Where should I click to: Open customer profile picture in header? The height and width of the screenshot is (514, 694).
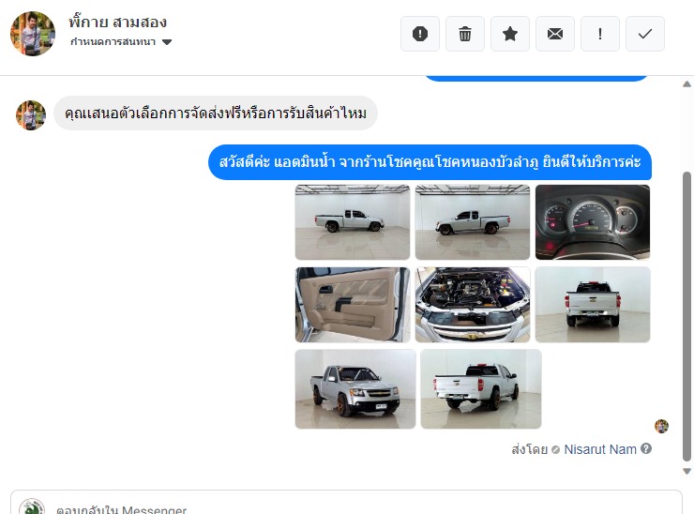(33, 34)
